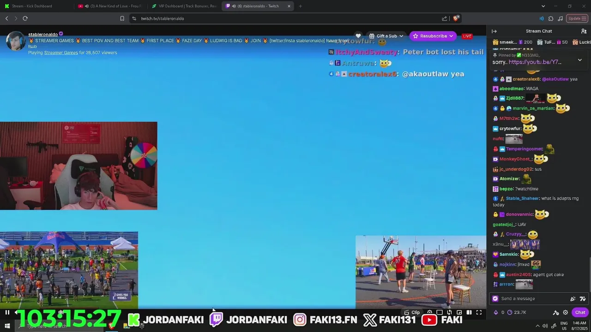Go back to the previous page
The image size is (591, 332).
click(7, 18)
